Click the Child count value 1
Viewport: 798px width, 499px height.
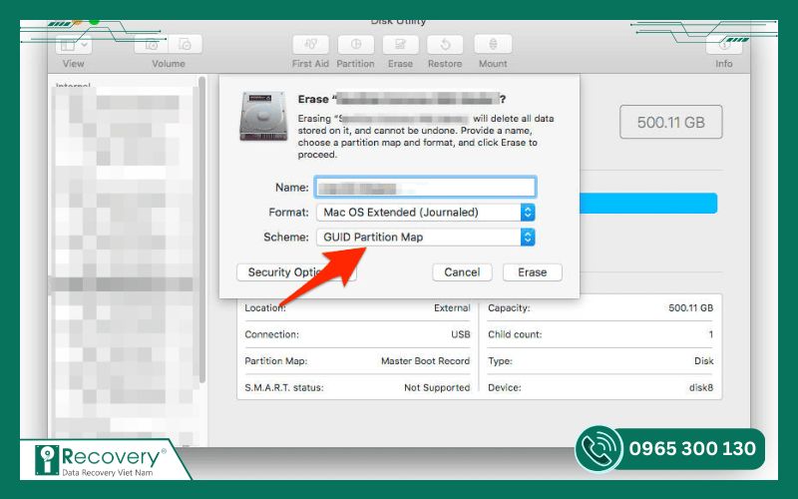point(711,334)
